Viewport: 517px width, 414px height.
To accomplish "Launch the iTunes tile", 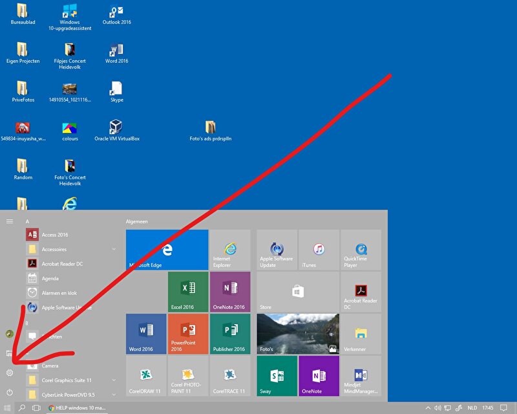I will 319,250.
